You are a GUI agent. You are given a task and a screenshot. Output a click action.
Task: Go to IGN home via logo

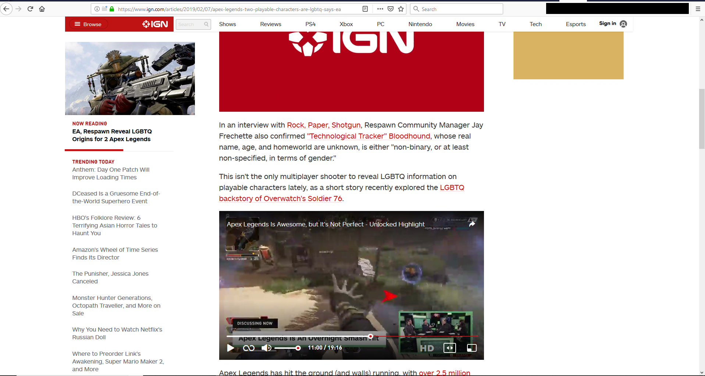[155, 24]
